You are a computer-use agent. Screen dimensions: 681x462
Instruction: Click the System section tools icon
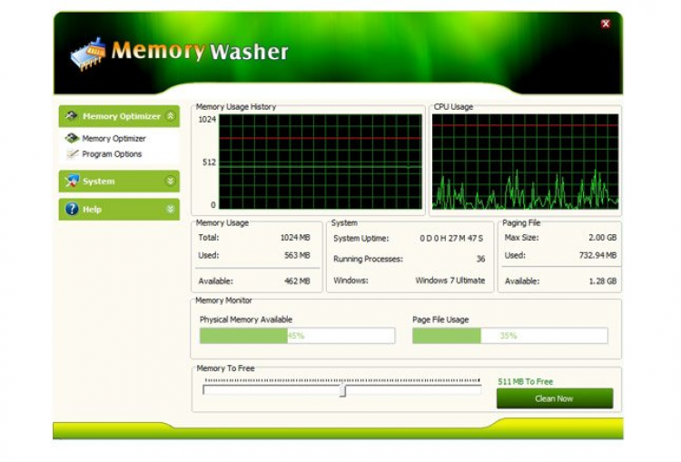(x=72, y=181)
